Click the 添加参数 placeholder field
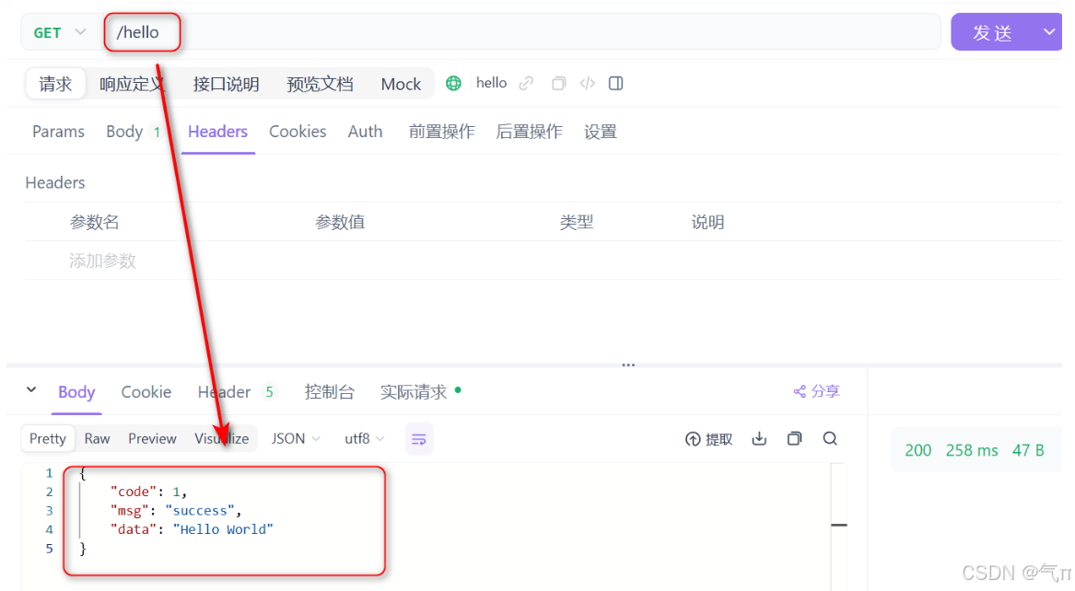The image size is (1075, 591). (102, 261)
